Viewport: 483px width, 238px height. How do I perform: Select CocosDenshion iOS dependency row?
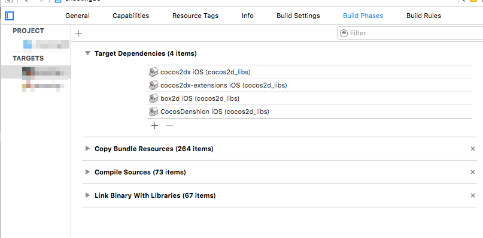309,112
